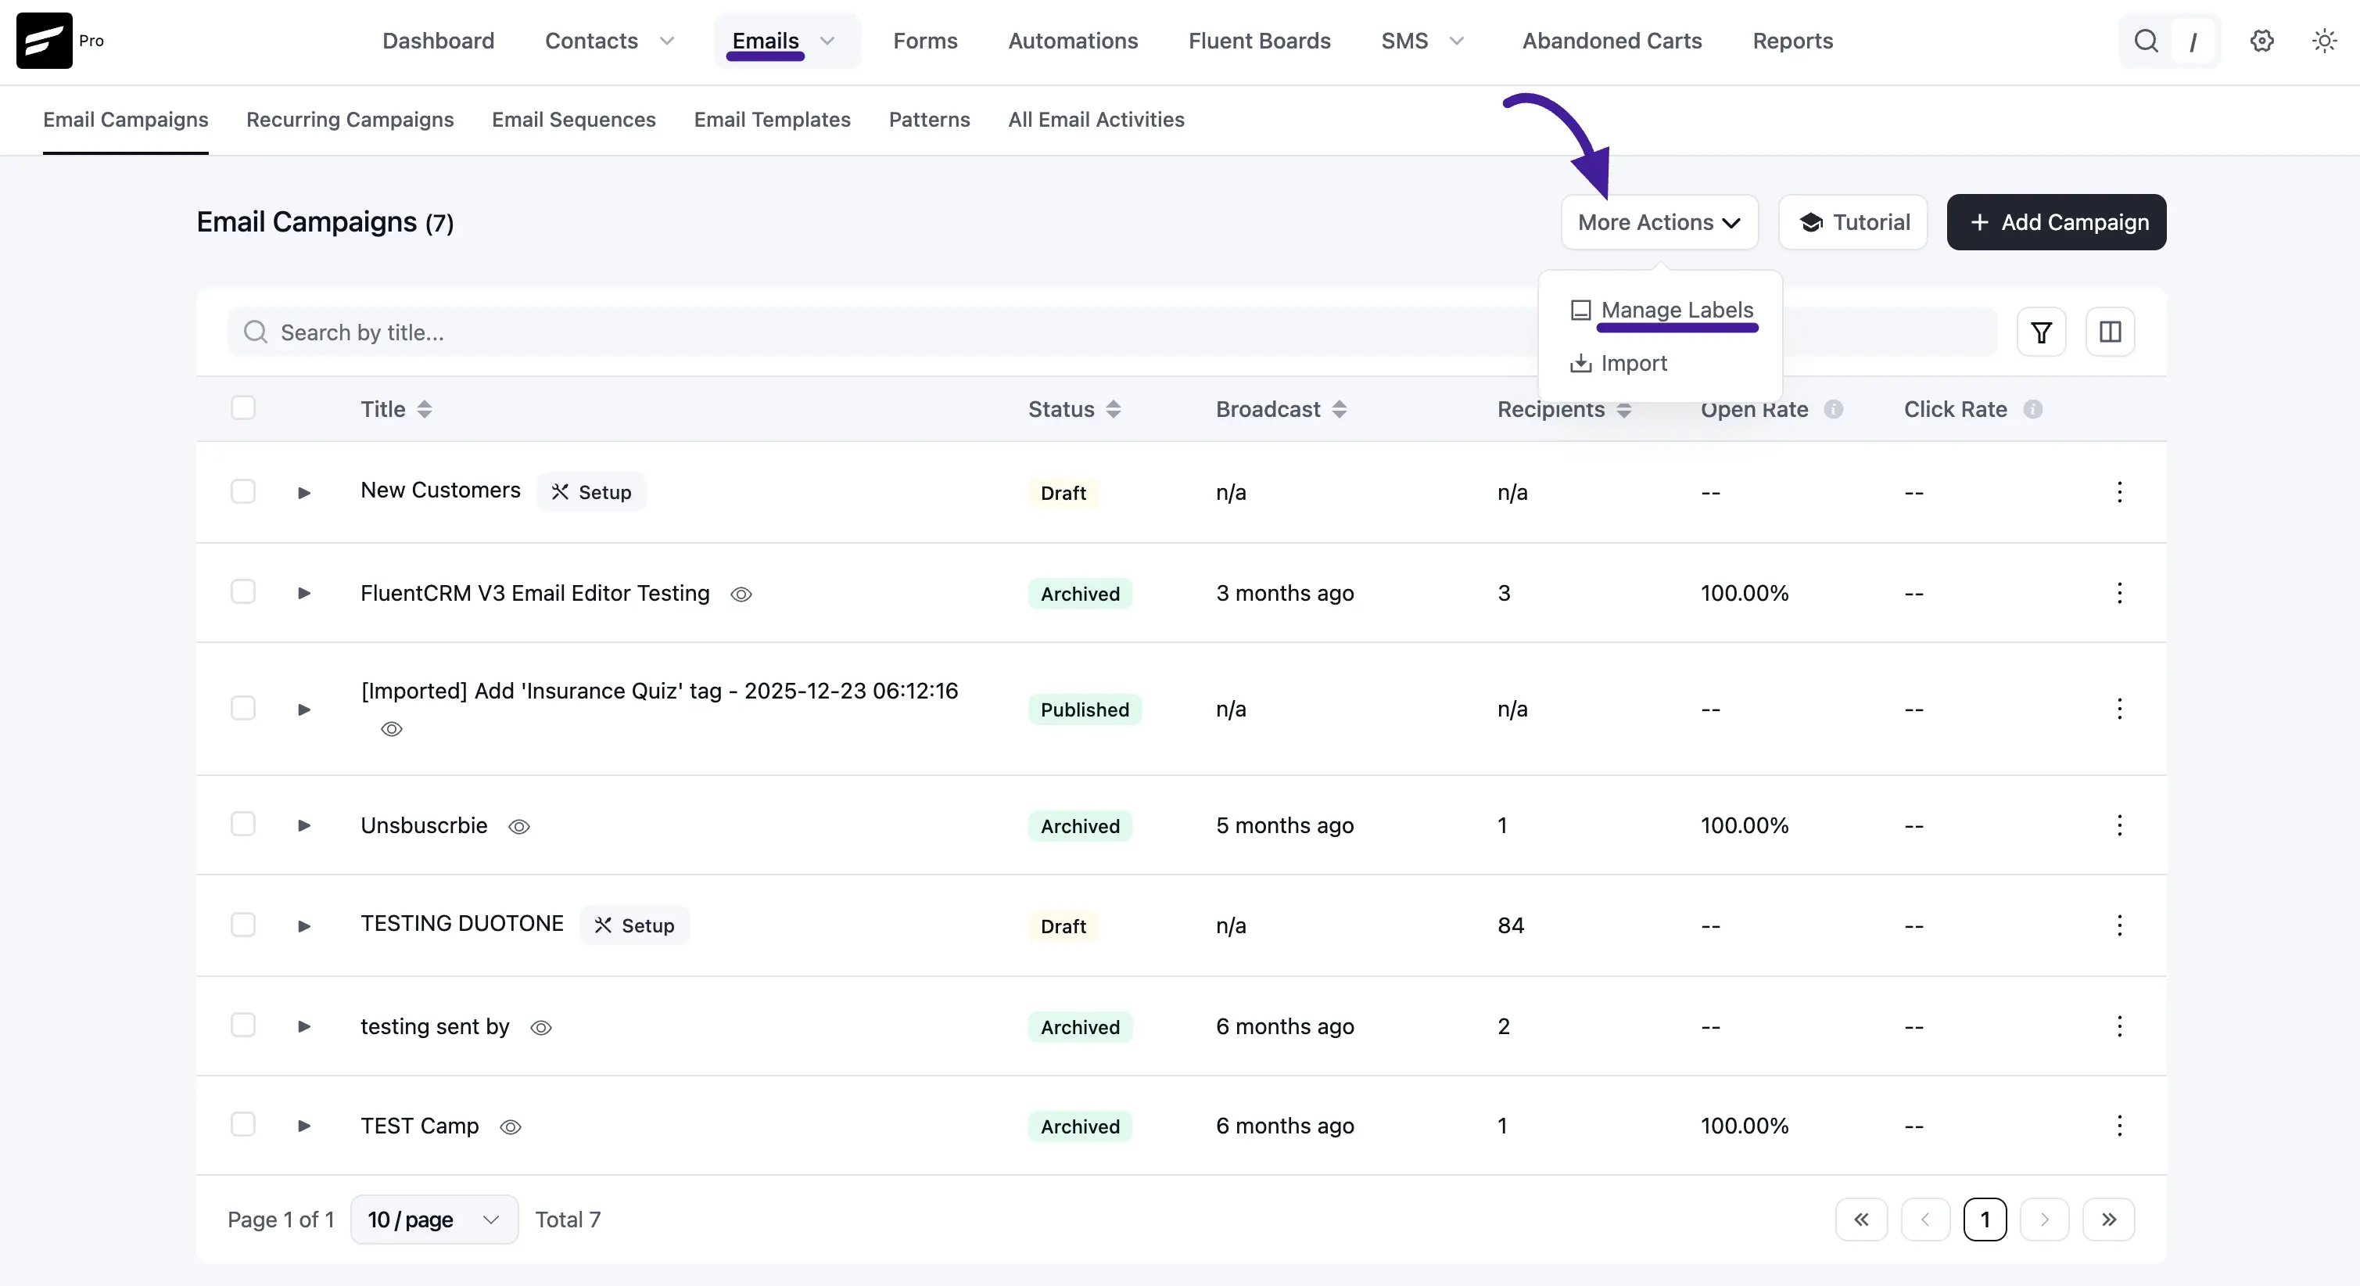Preview imported Insurance Quiz campaign eye icon

coord(391,730)
